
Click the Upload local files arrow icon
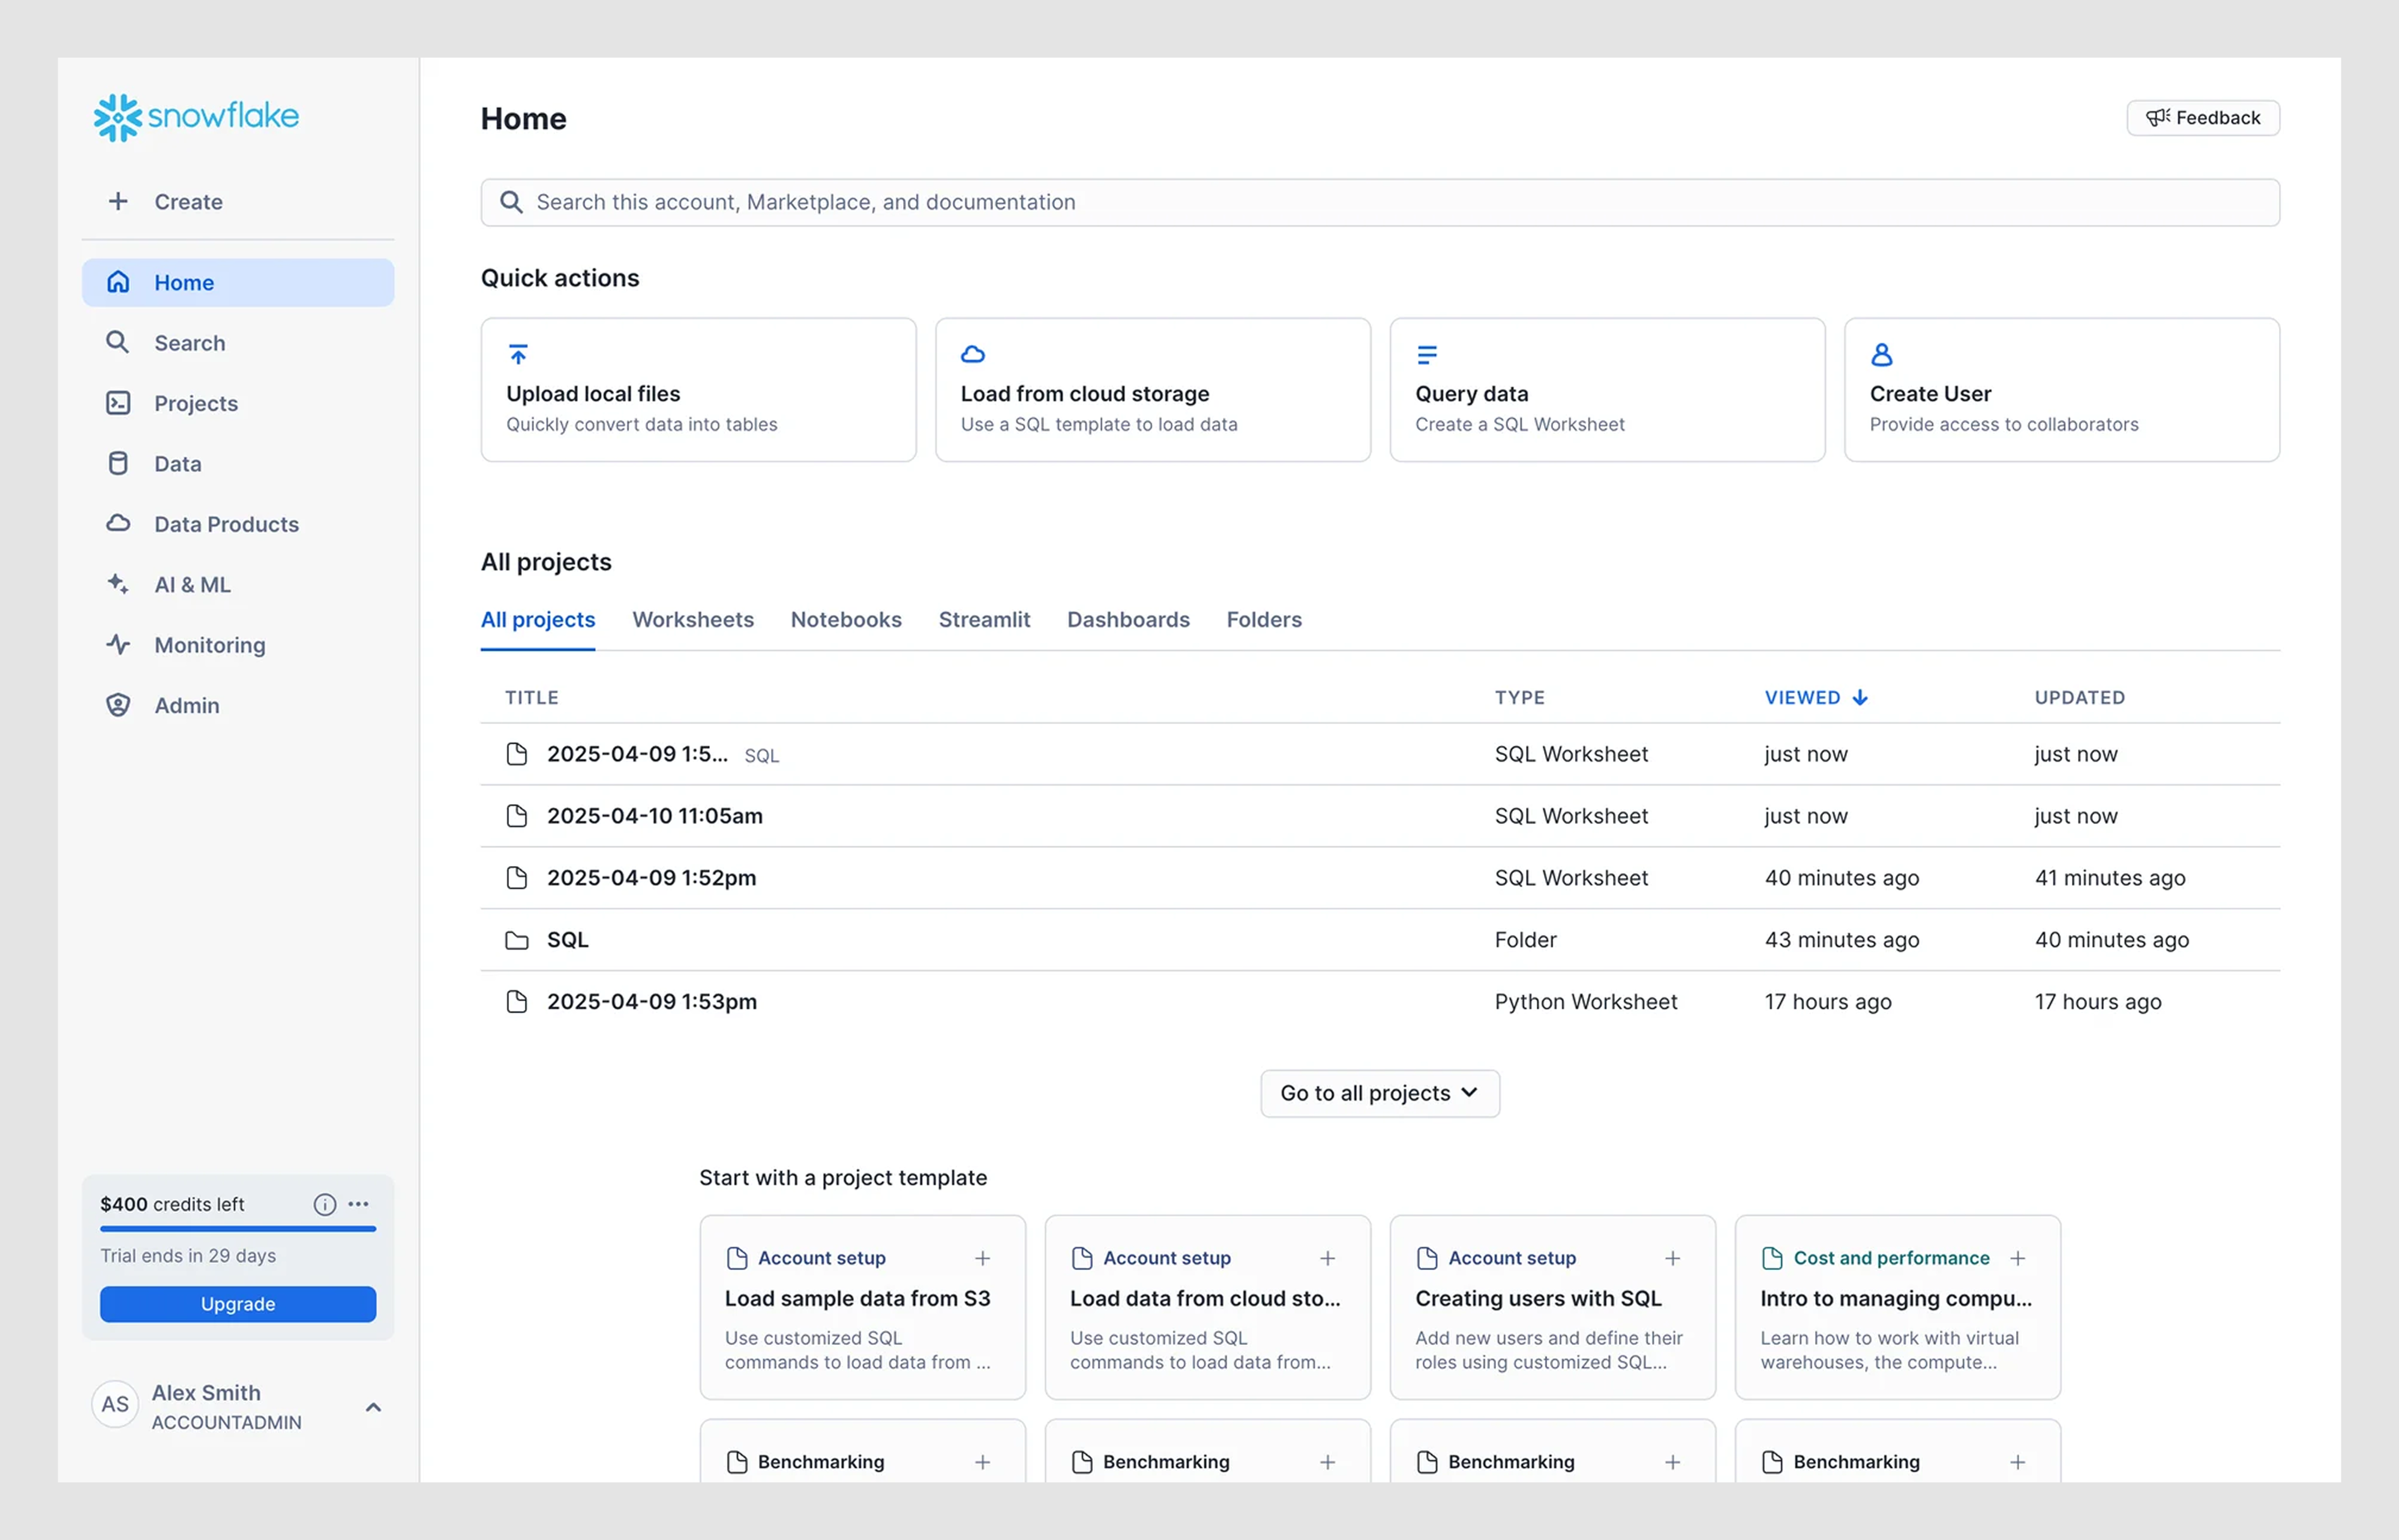518,354
